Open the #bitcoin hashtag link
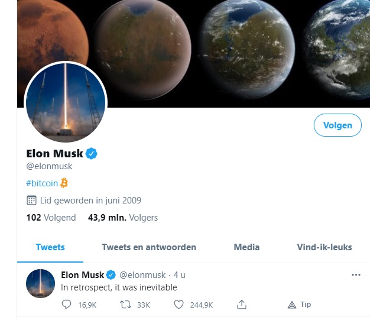This screenshot has height=320, width=370. 42,183
